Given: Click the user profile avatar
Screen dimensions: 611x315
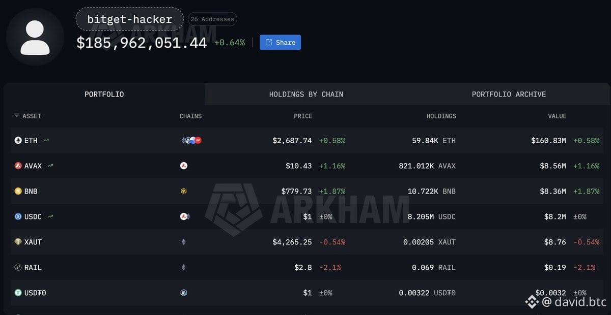Looking at the screenshot, I should click(35, 37).
